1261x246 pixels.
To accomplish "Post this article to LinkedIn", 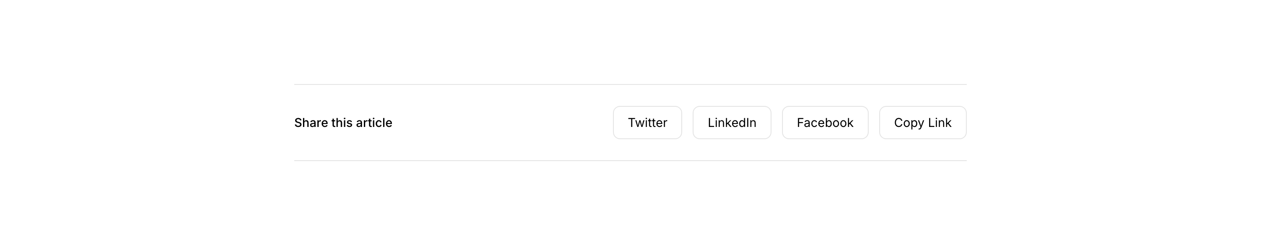I will click(732, 123).
